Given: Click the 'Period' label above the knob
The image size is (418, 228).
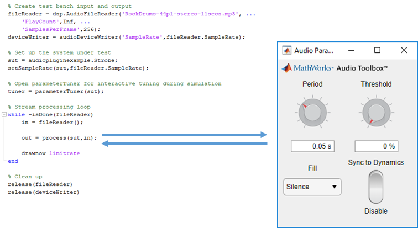Looking at the screenshot, I should tap(312, 84).
